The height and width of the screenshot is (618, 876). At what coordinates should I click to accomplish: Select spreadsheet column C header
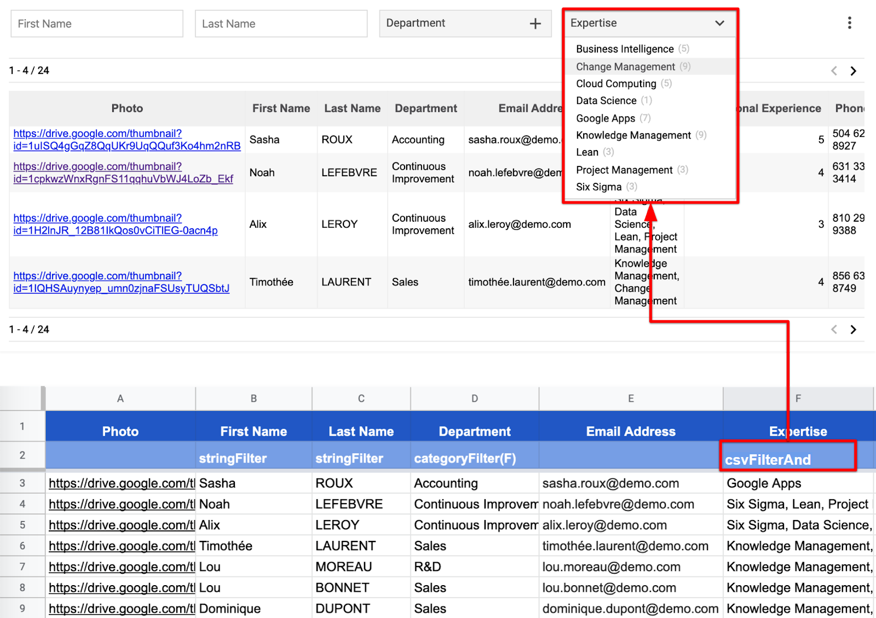coord(361,398)
